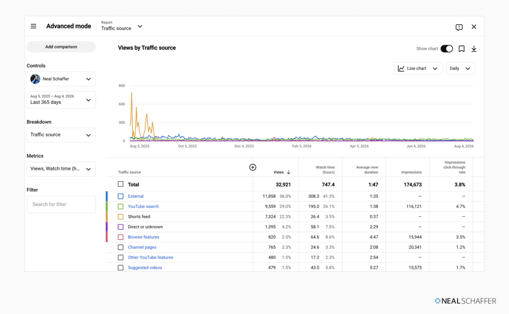Check the Total row checkbox
The image size is (509, 314).
point(120,184)
